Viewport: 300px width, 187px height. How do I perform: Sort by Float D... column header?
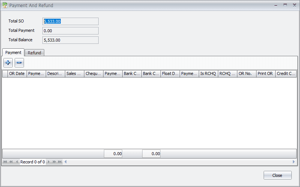[x=170, y=73]
